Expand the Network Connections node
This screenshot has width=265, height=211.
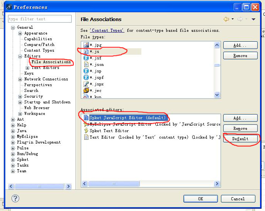pos(20,79)
